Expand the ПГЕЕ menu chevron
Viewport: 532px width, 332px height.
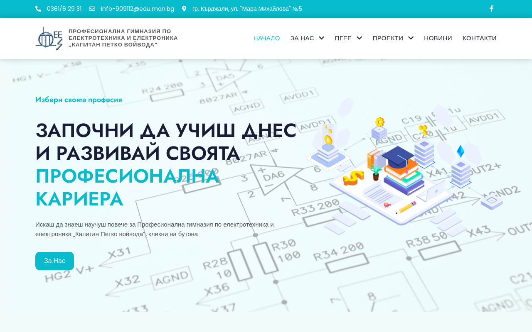pos(359,38)
